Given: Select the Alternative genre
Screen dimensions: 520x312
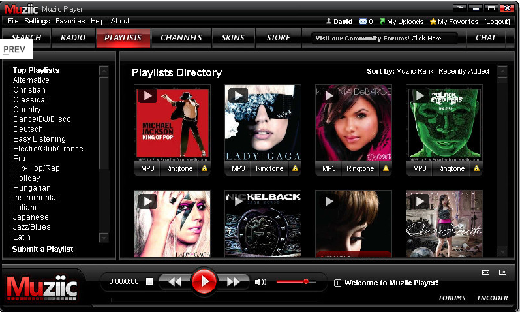Looking at the screenshot, I should tap(31, 80).
